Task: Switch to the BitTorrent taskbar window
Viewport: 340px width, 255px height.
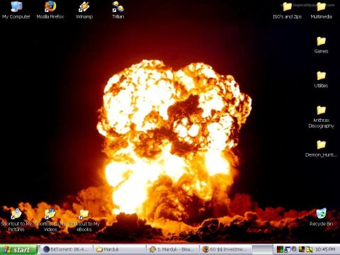Action: (x=67, y=249)
